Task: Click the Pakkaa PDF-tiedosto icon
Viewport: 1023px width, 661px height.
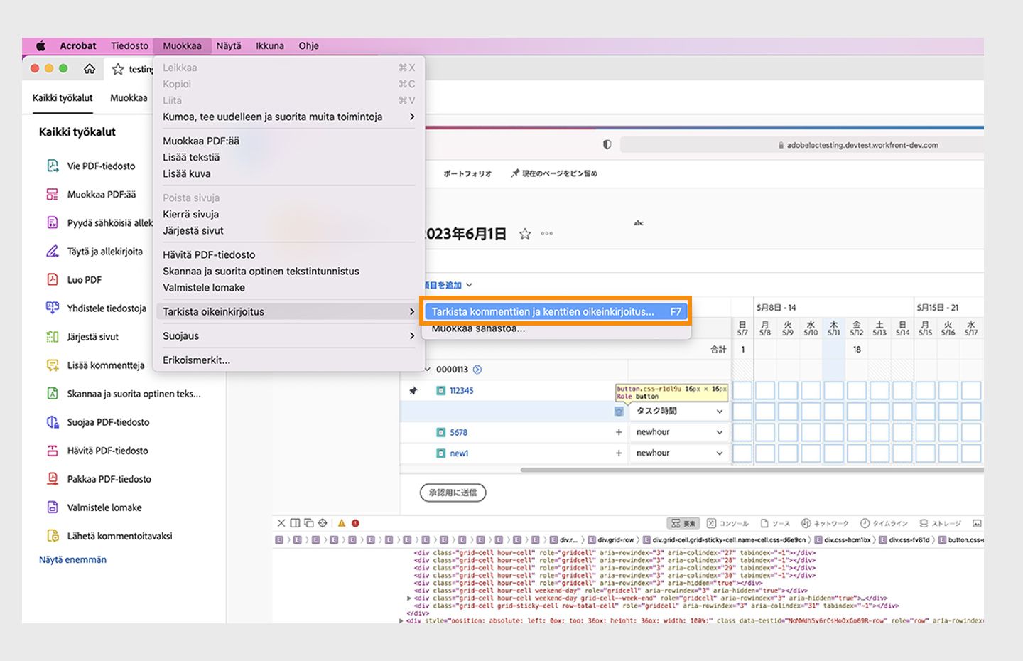Action: (53, 478)
